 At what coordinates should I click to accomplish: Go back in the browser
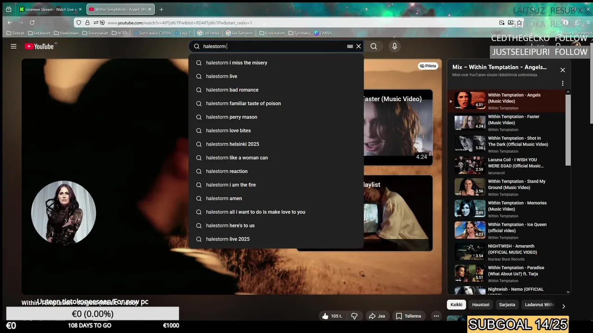(10, 22)
